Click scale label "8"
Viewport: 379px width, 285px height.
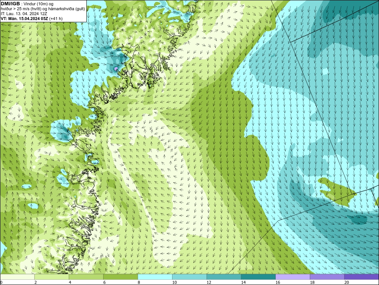coord(139,282)
